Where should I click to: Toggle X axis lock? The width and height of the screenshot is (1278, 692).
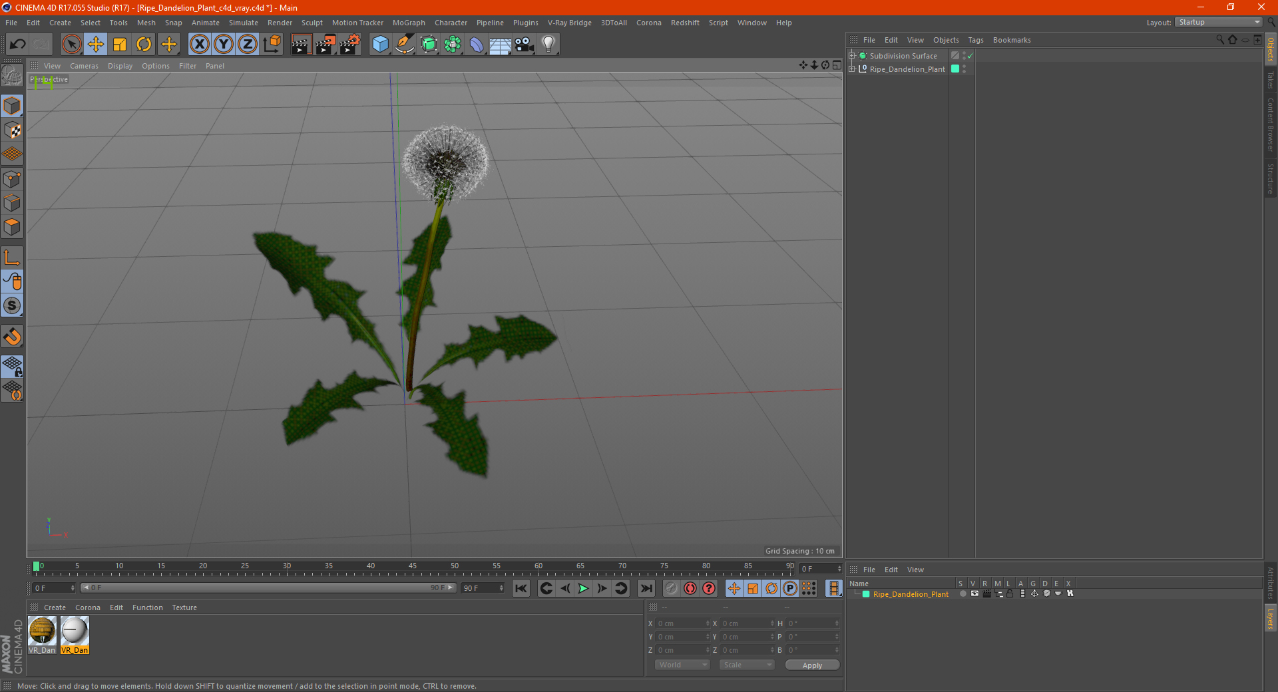pos(199,45)
